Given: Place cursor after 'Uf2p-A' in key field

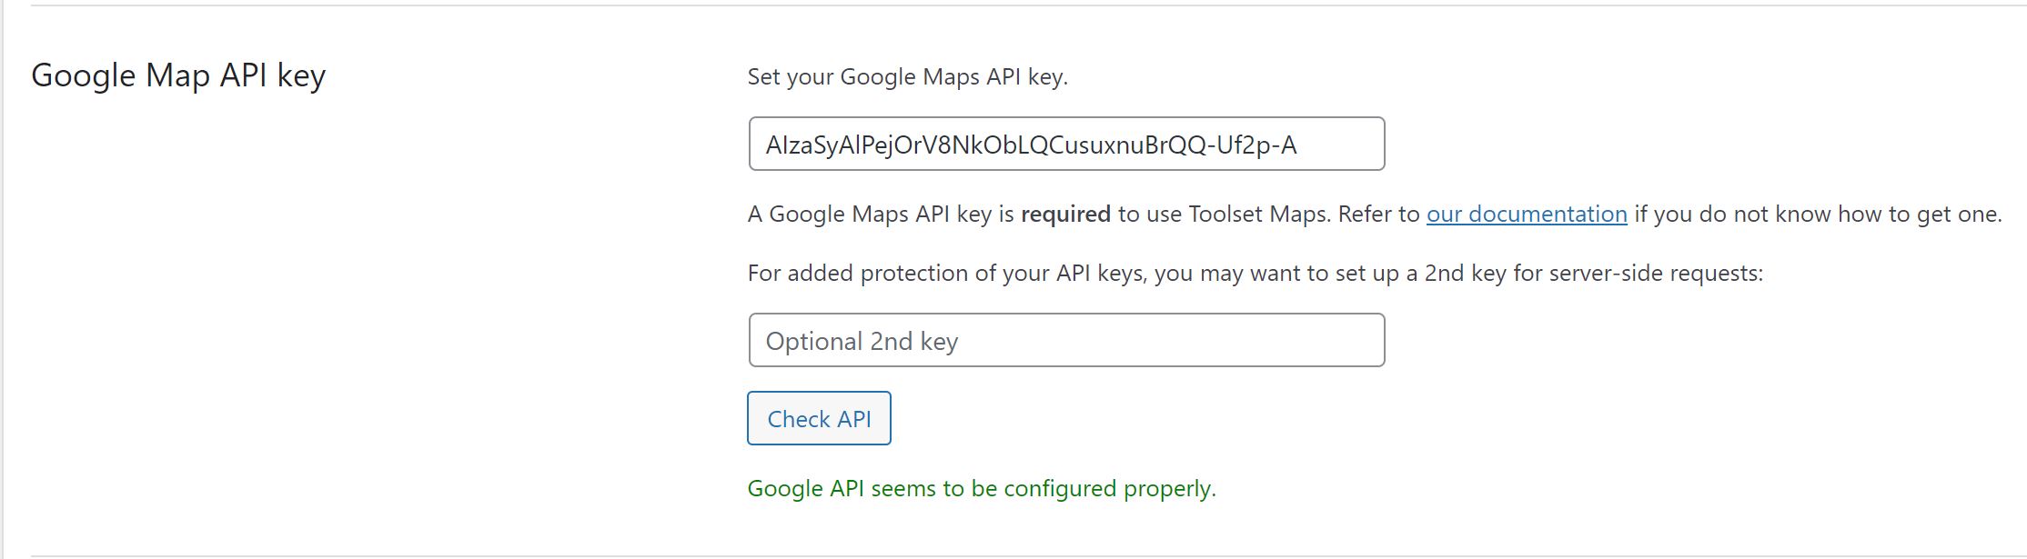Looking at the screenshot, I should click(1299, 145).
